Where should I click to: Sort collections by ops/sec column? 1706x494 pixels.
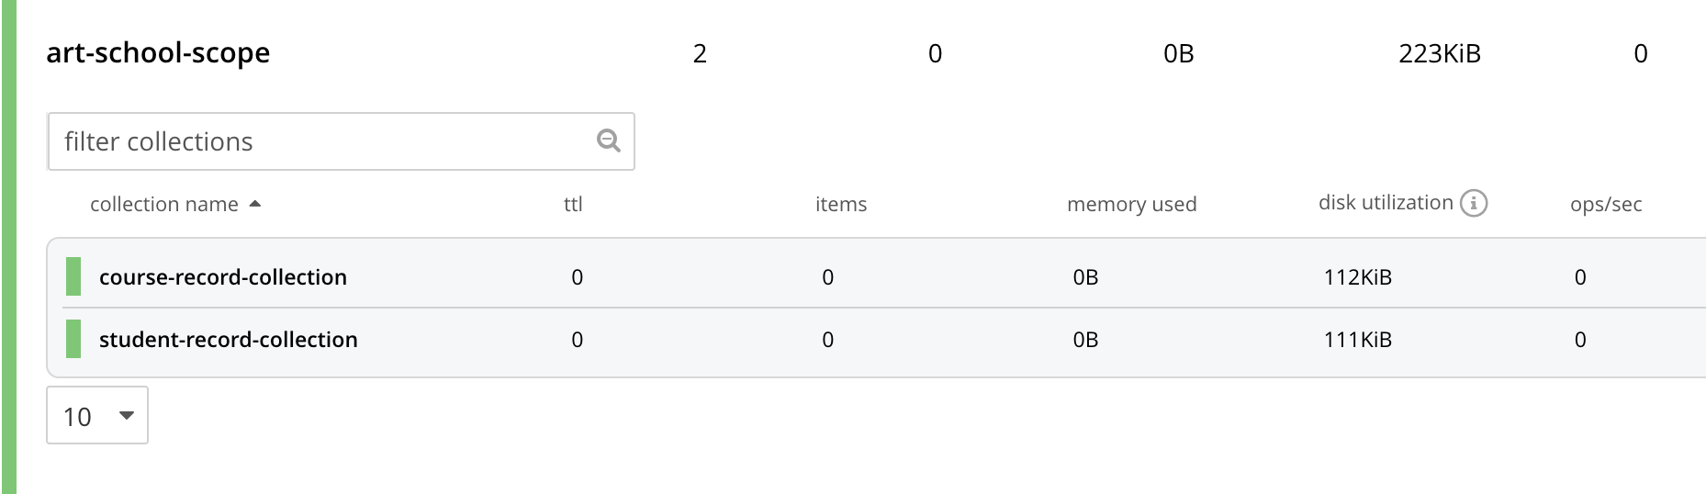(x=1605, y=204)
